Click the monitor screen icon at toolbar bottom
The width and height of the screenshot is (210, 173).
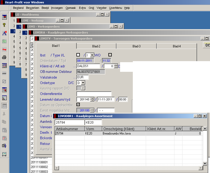point(4,154)
